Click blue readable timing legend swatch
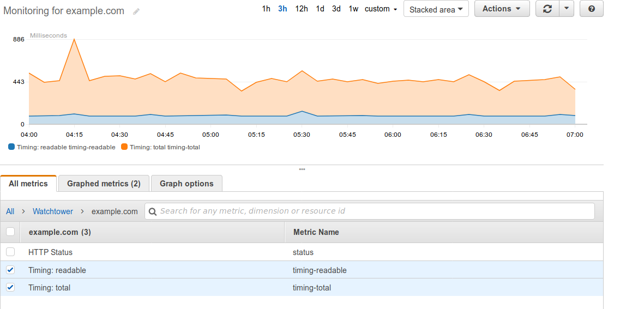The width and height of the screenshot is (620, 309). click(11, 147)
